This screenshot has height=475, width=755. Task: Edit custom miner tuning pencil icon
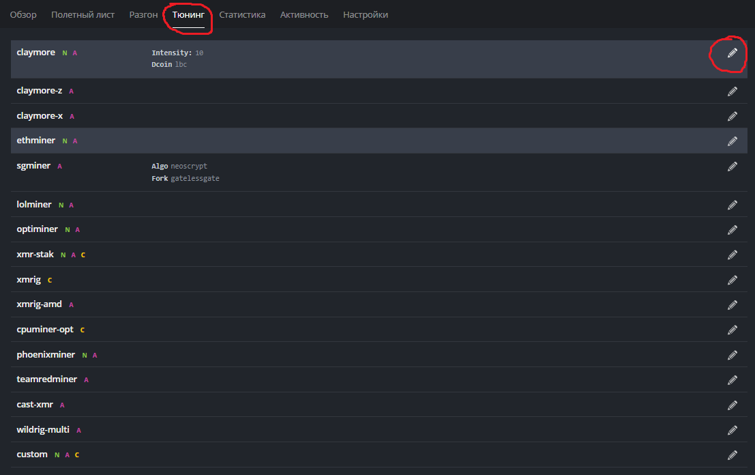click(732, 455)
